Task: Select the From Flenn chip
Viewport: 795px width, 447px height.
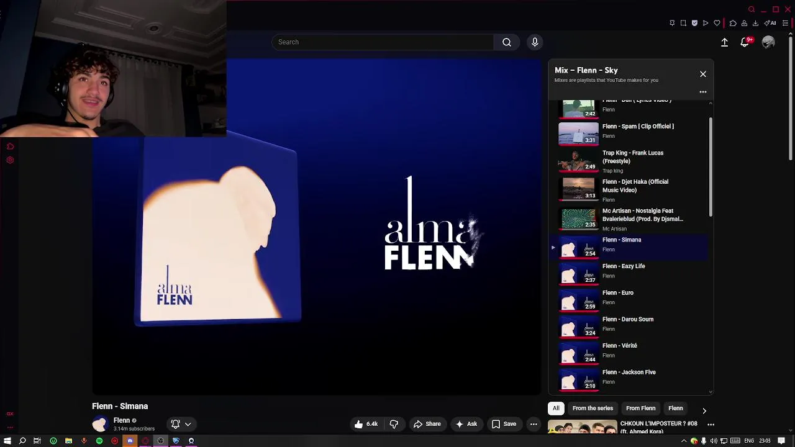Action: point(640,409)
